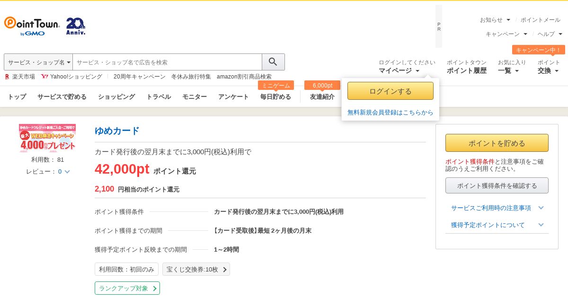
Task: Click the 利用回数：初回のみ tag
Action: click(126, 269)
